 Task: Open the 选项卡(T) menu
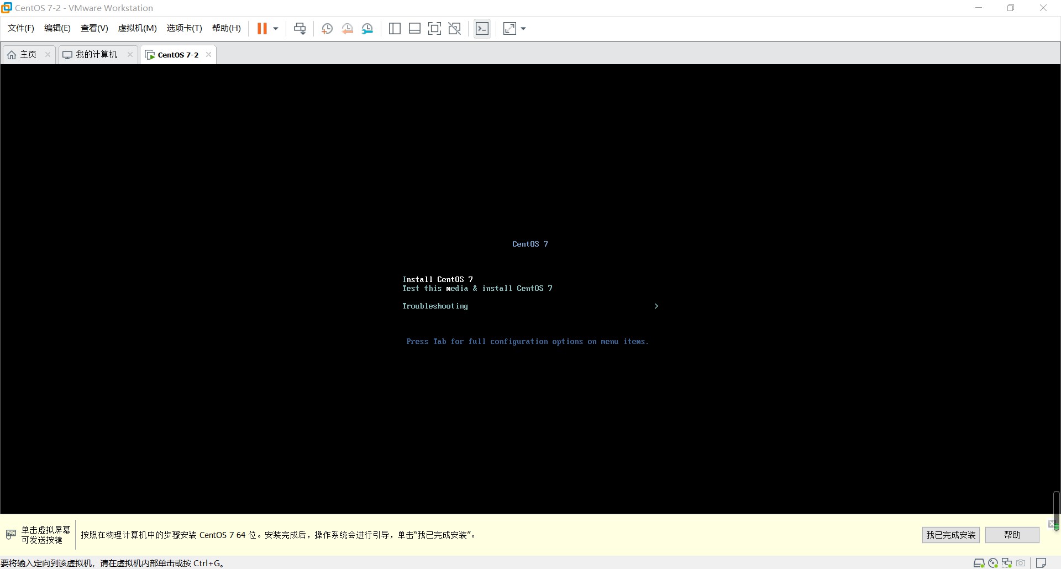click(185, 28)
